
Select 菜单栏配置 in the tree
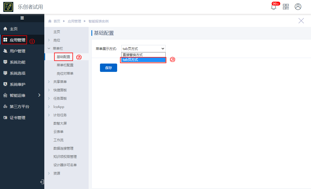[65, 65]
